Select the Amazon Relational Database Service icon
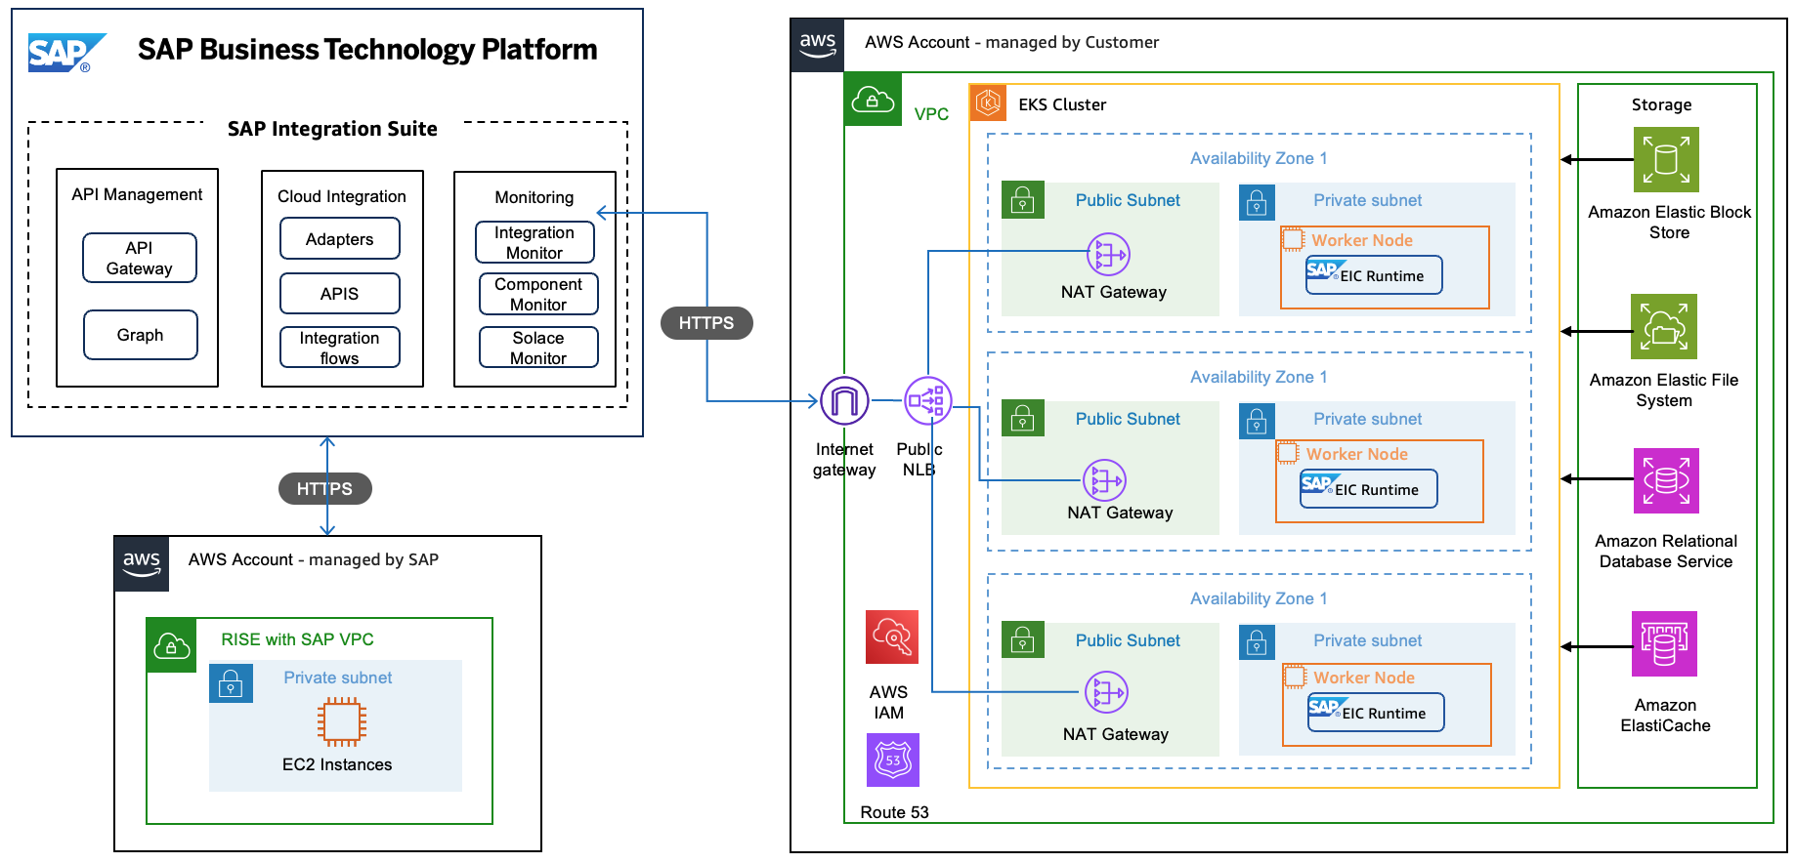 click(1666, 480)
